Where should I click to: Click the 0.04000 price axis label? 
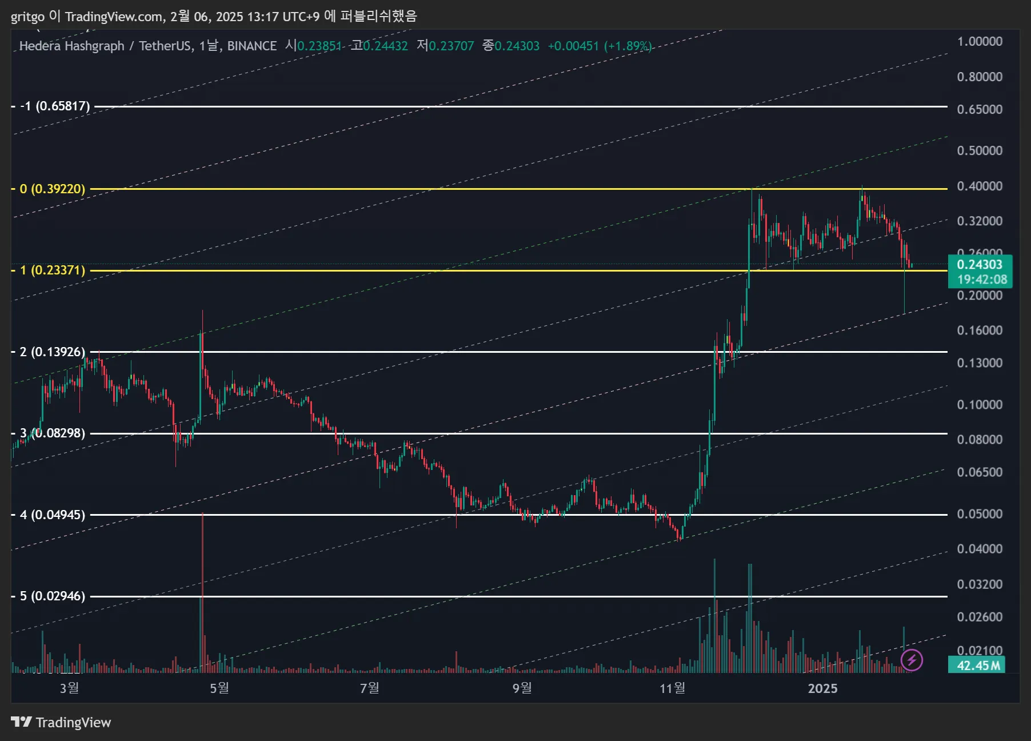(980, 549)
